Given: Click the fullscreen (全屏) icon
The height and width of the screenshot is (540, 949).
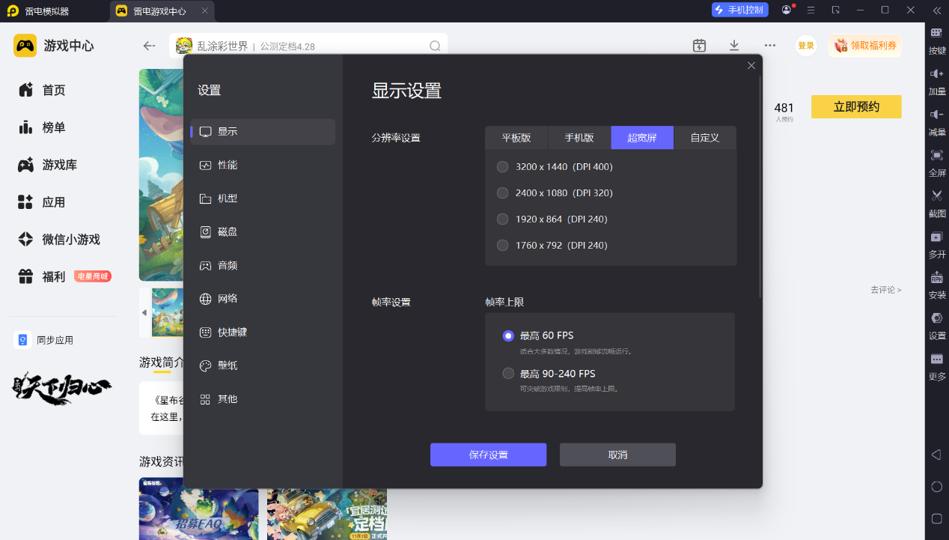Looking at the screenshot, I should point(936,155).
